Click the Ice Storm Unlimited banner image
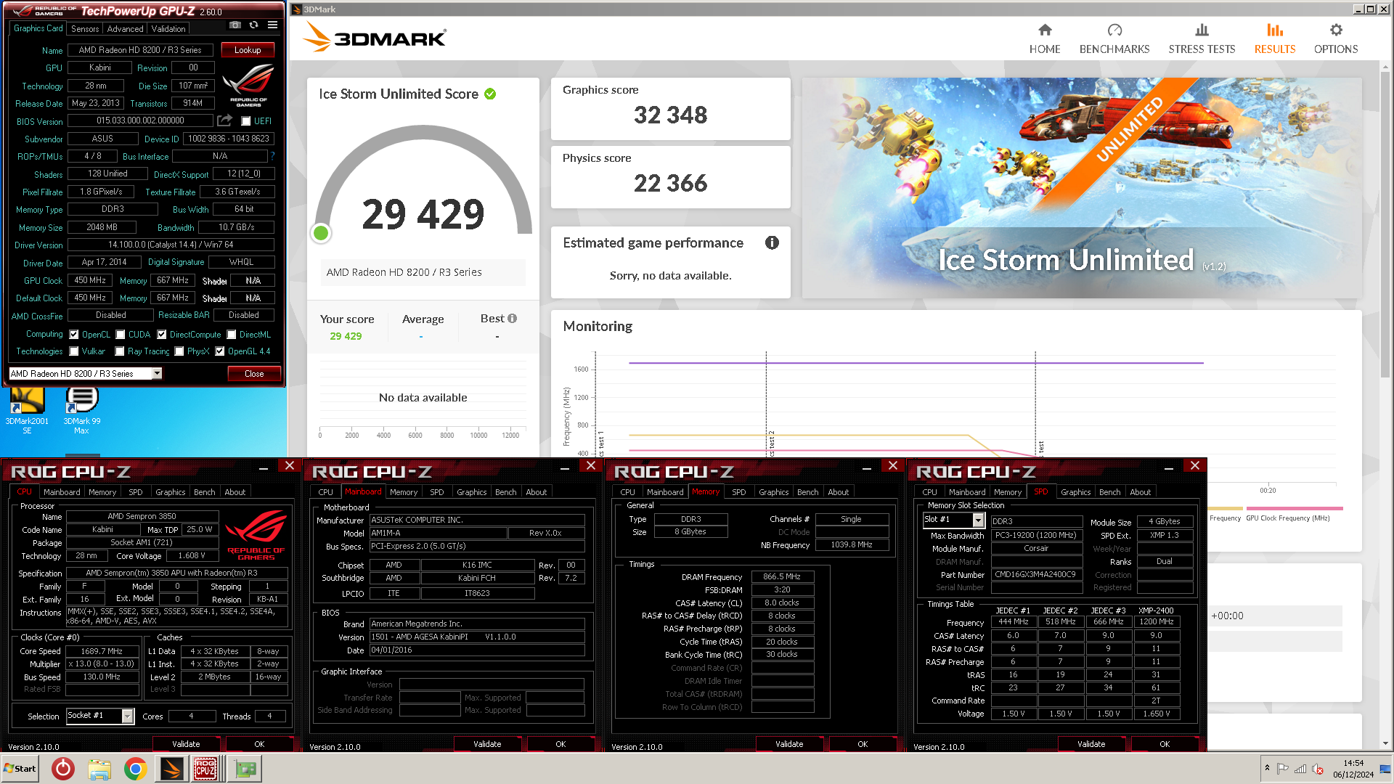Screen dimensions: 1394x784 click(x=1082, y=188)
